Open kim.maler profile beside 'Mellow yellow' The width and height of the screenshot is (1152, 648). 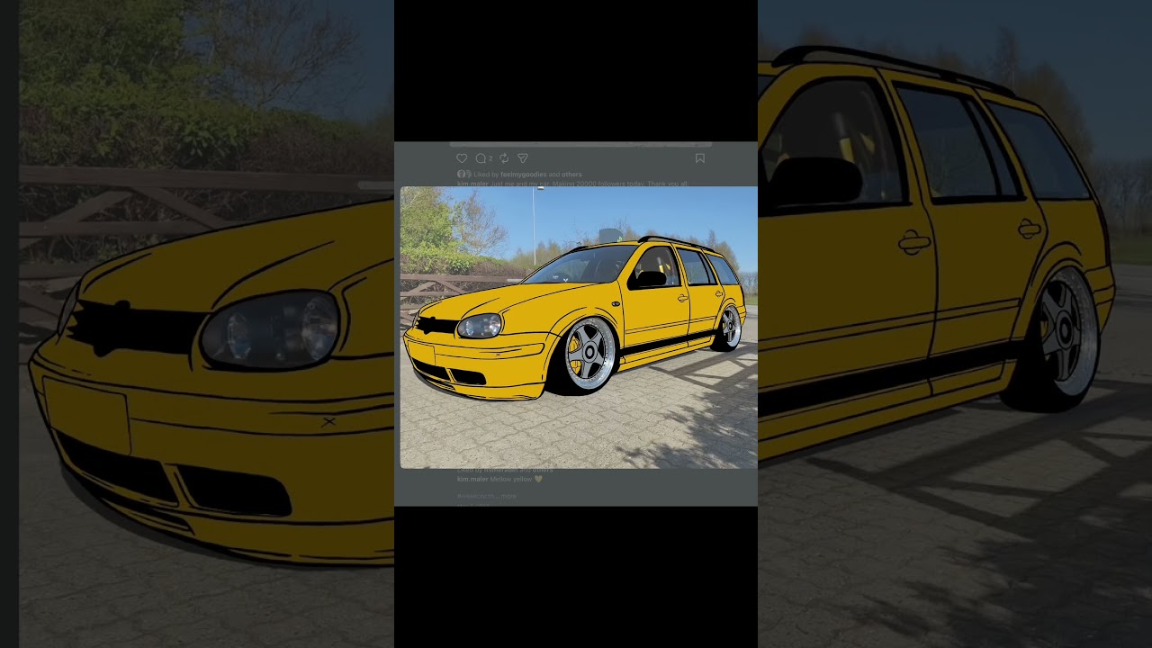[x=472, y=480]
